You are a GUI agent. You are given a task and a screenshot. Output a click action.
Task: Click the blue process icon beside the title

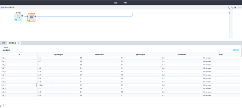click(2, 7)
